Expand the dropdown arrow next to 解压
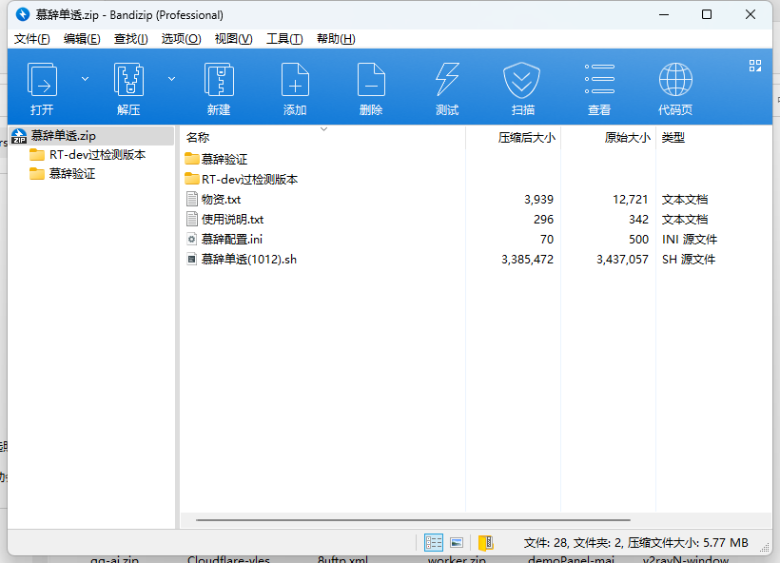 pyautogui.click(x=172, y=79)
